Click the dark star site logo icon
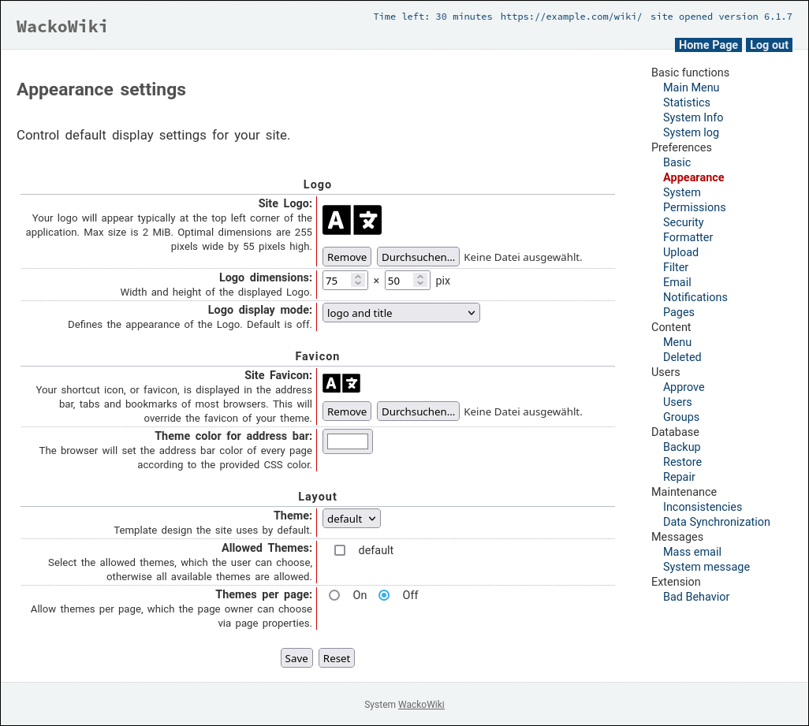 click(x=367, y=220)
